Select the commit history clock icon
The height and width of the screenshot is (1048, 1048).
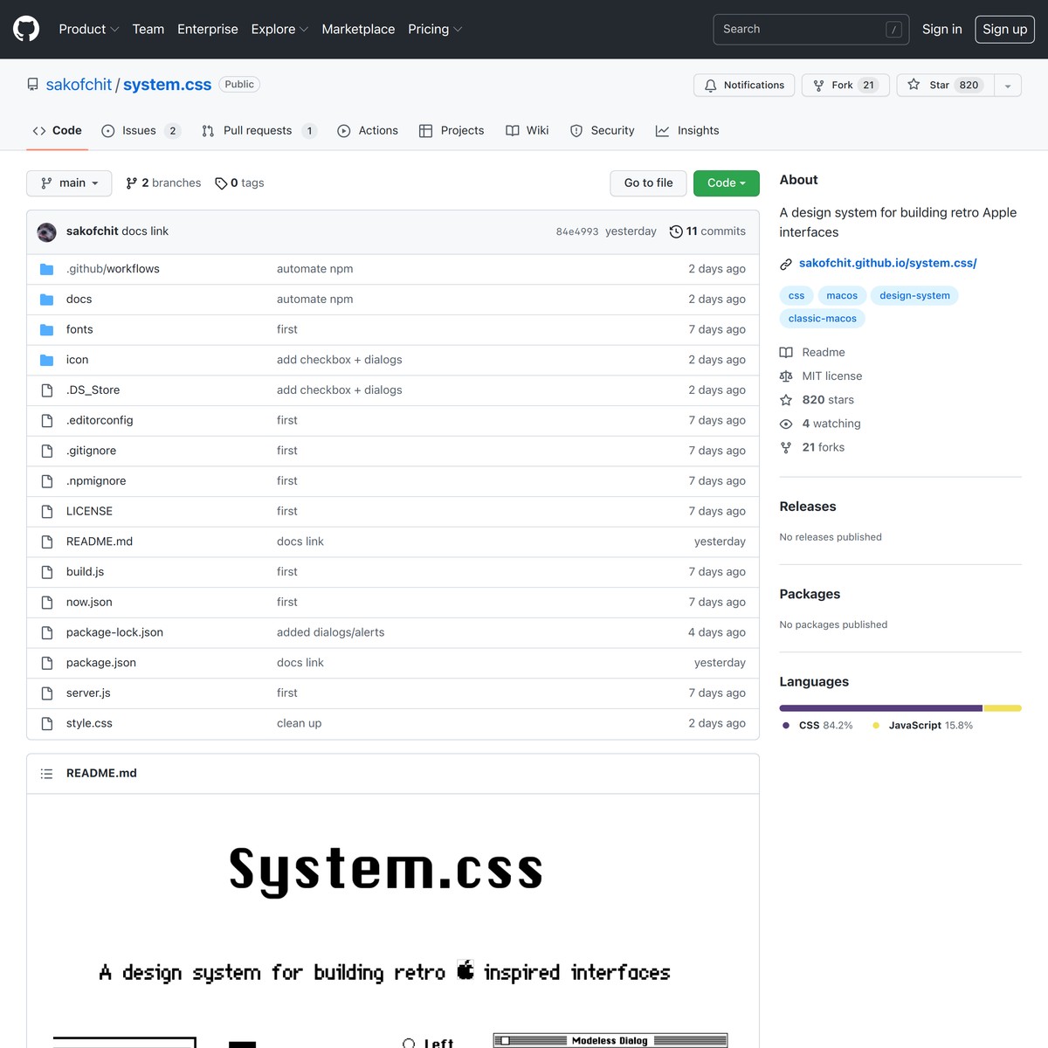pyautogui.click(x=676, y=231)
